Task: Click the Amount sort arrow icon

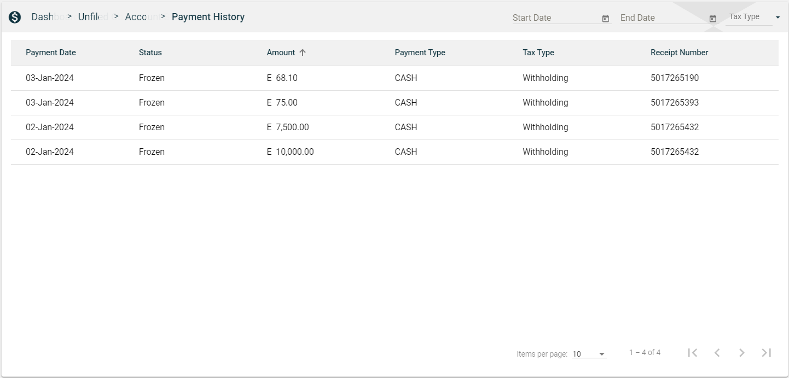Action: [x=303, y=53]
